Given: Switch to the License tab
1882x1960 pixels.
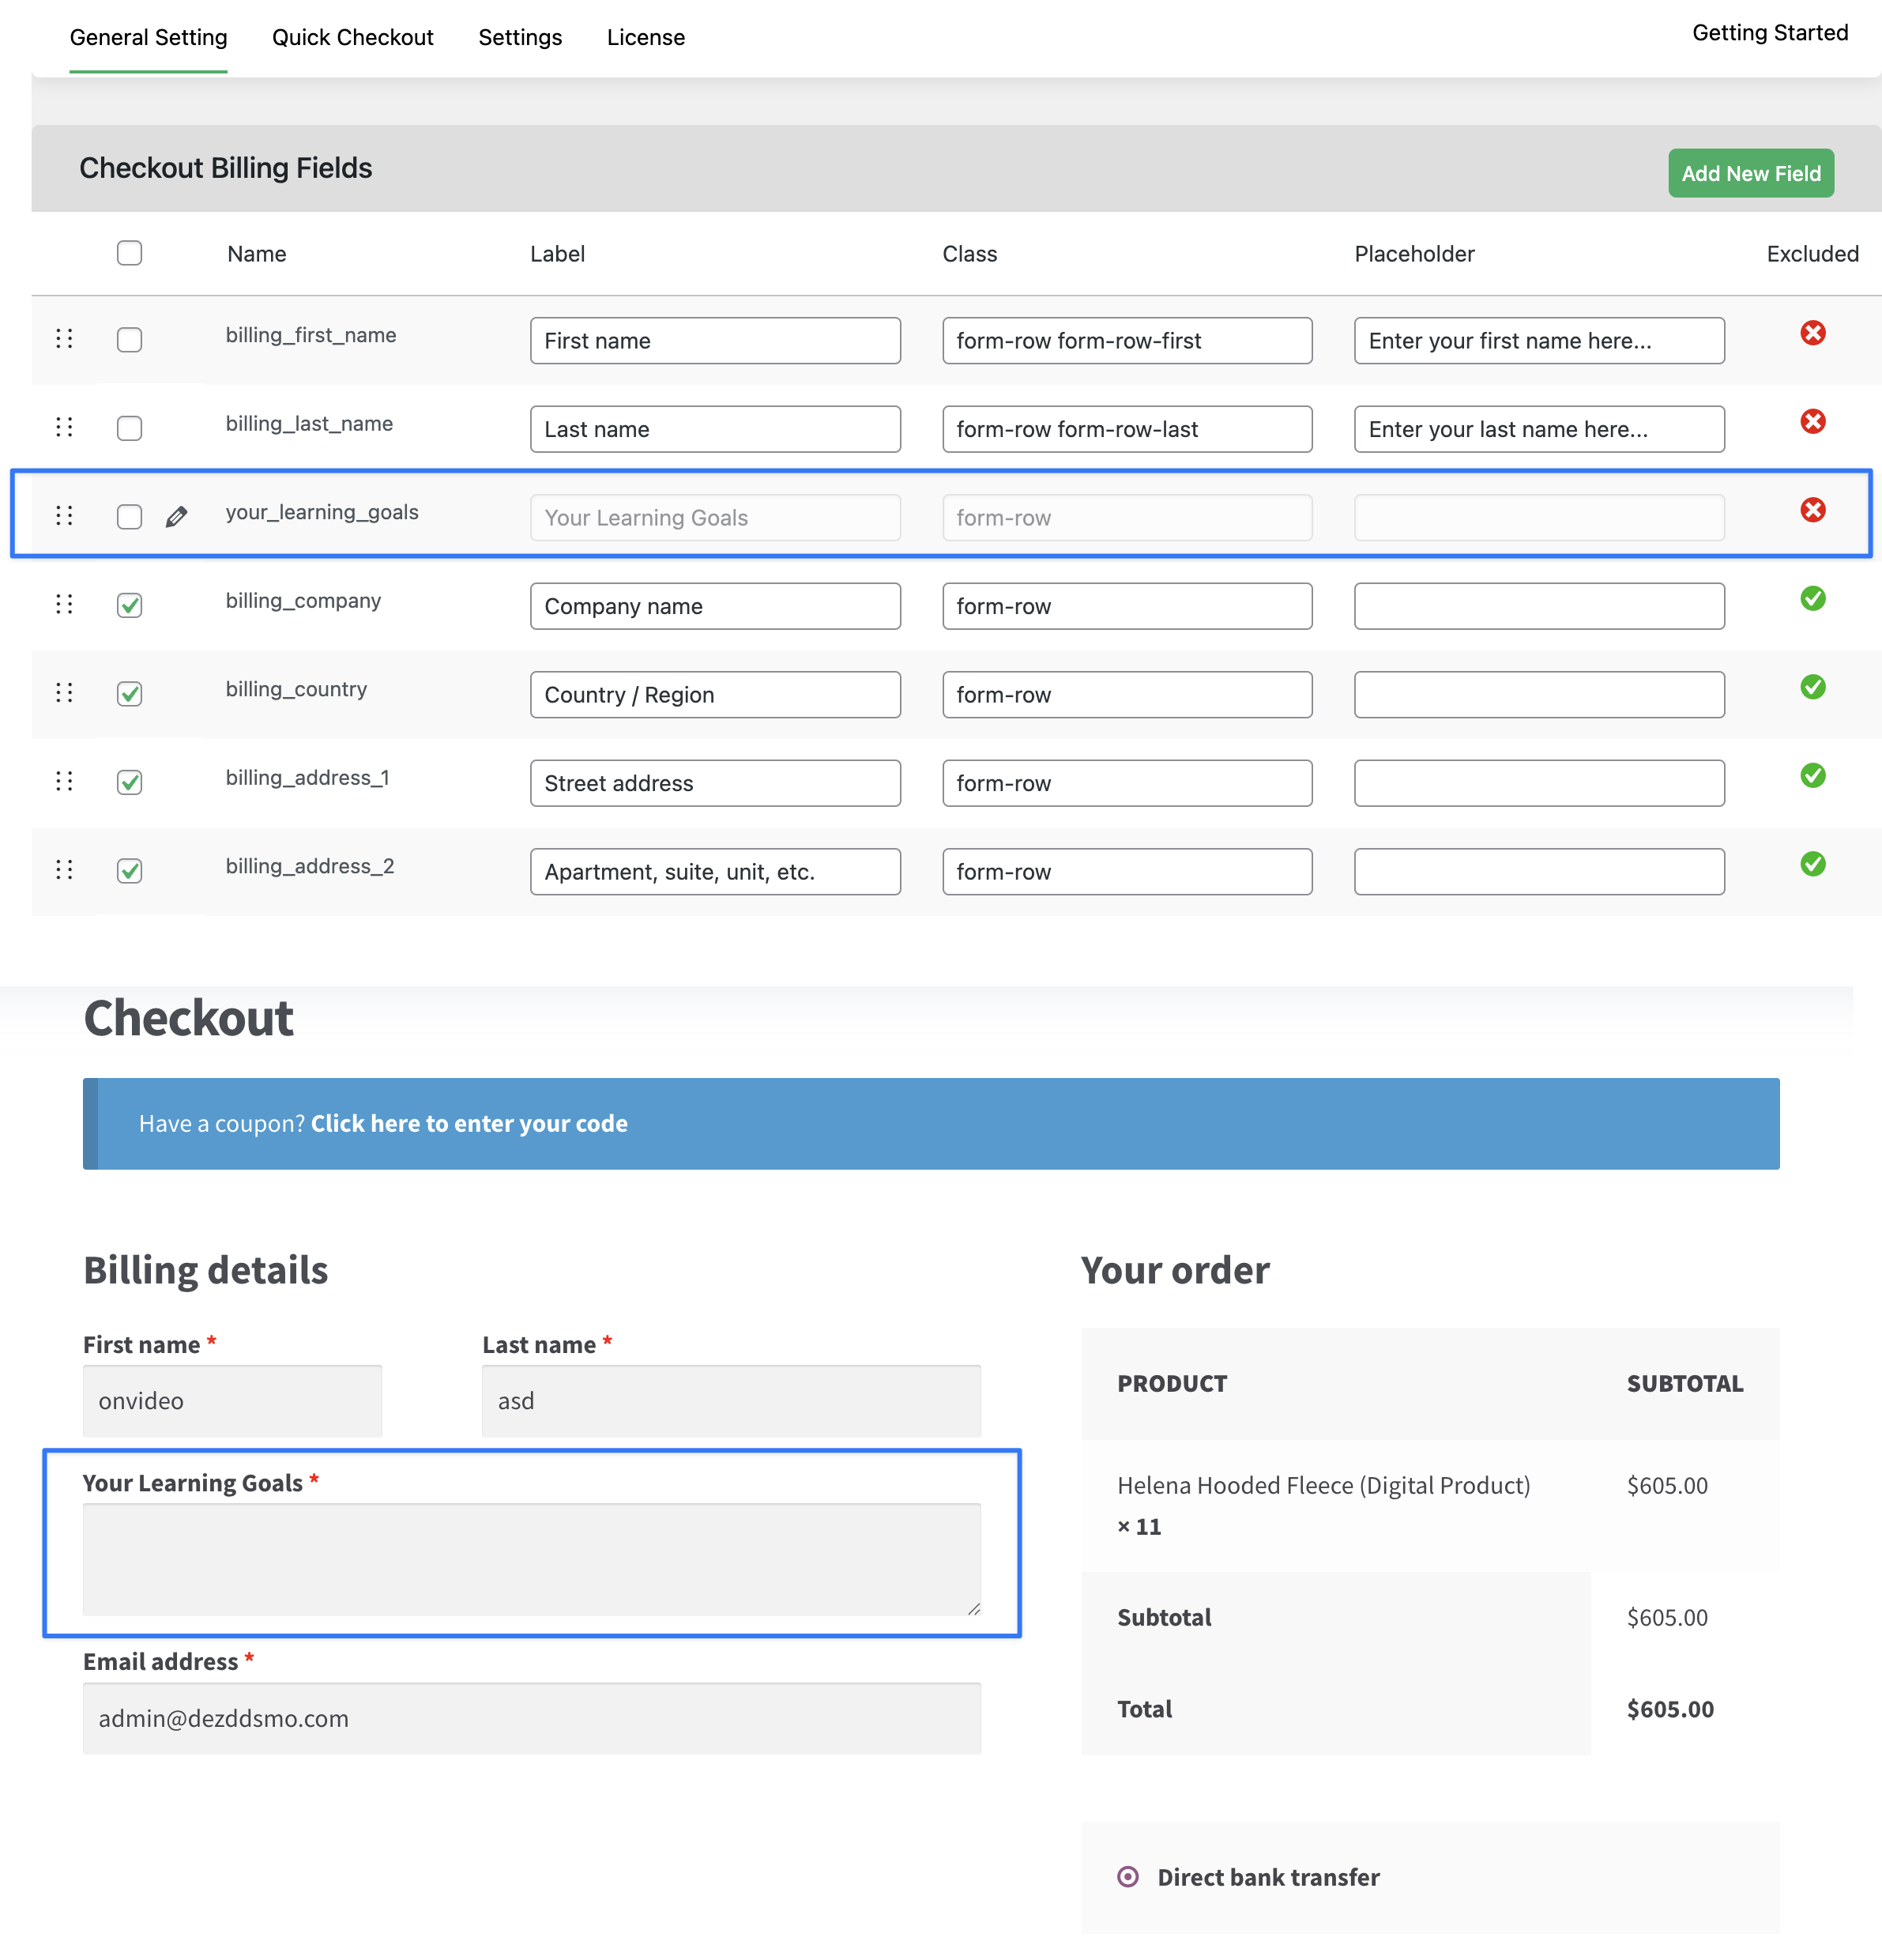Looking at the screenshot, I should pos(646,37).
